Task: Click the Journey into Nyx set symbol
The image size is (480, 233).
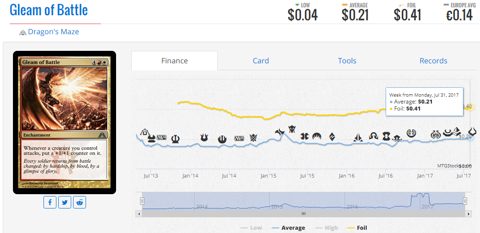Action: point(222,139)
